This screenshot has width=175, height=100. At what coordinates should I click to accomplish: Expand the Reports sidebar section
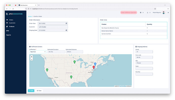coord(9,35)
